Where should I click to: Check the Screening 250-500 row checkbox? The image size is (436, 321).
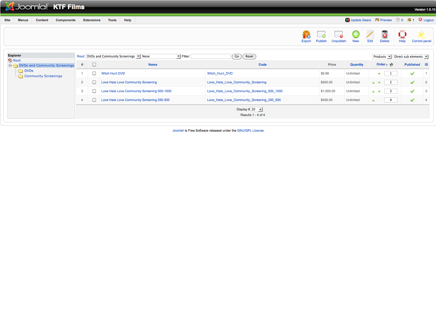(x=94, y=100)
